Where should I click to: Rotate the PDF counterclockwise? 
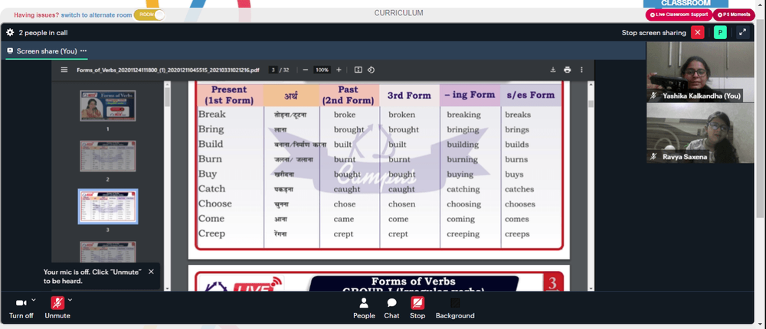coord(371,70)
